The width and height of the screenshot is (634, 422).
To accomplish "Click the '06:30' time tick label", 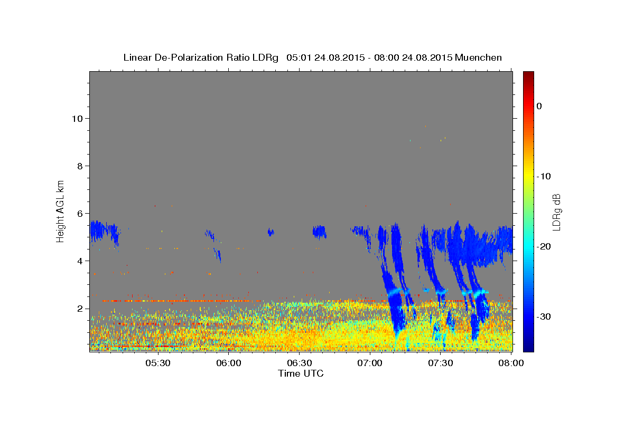I will 299,363.
